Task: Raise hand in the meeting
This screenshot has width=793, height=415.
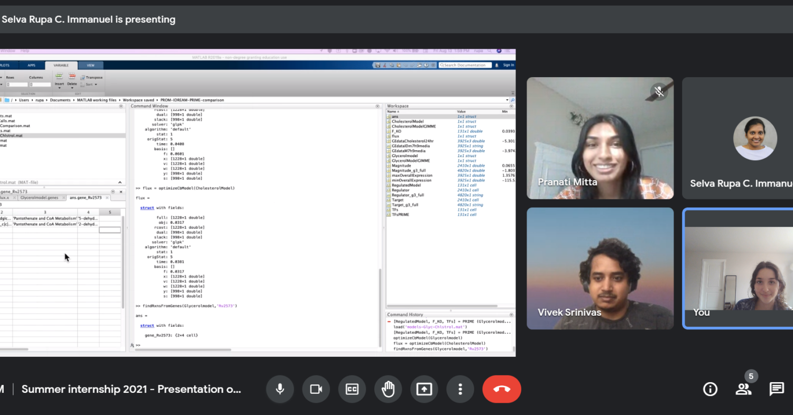Action: pyautogui.click(x=388, y=390)
